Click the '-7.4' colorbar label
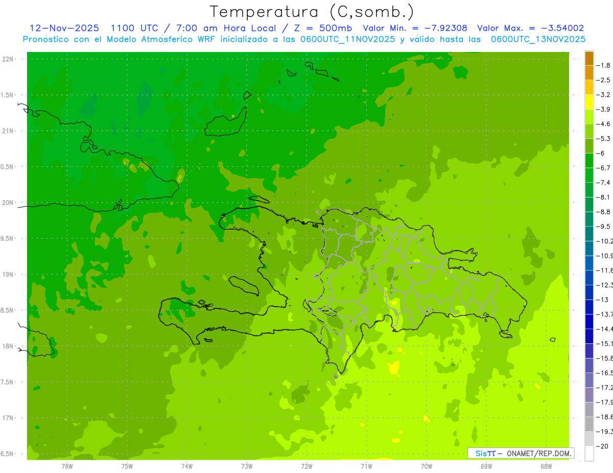Screen dimensions: 613x473 coord(604,183)
